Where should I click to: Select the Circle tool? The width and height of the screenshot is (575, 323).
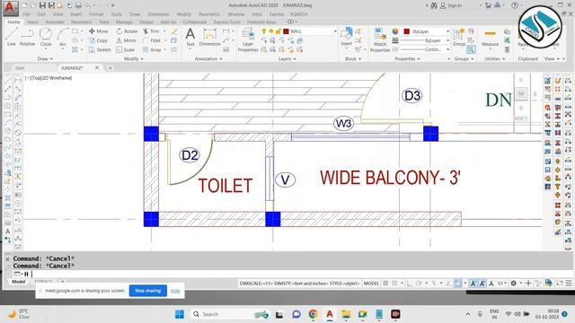click(x=46, y=37)
